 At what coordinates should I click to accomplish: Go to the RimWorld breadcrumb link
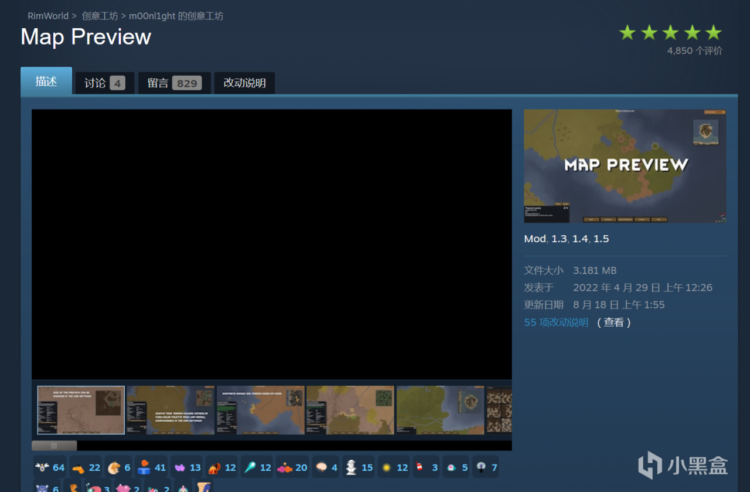pos(48,16)
